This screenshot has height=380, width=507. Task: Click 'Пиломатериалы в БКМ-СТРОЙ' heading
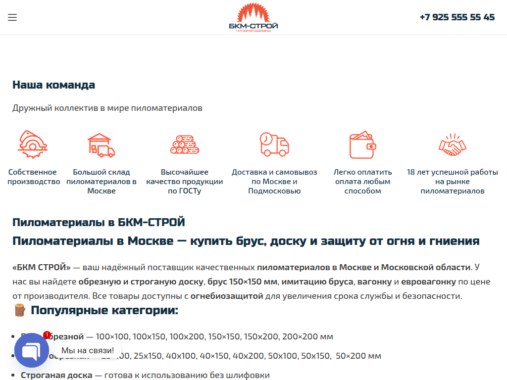tap(99, 222)
